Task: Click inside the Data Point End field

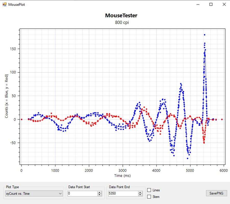Action: pos(123,194)
